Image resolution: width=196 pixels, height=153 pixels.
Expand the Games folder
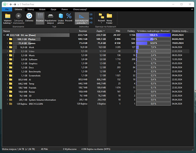[7, 43]
